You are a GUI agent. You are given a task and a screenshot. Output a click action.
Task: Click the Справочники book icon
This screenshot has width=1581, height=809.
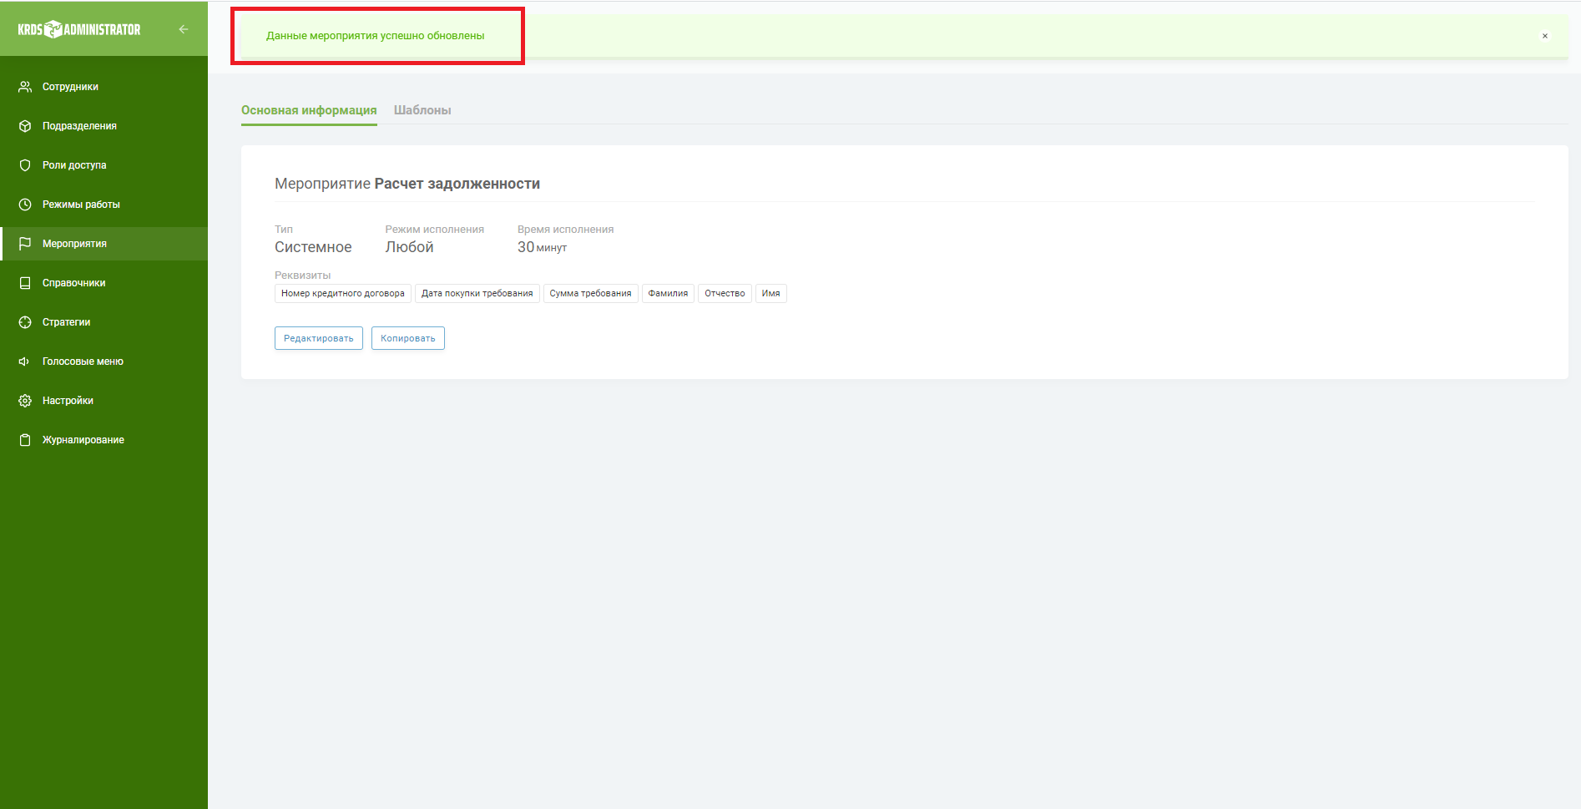25,283
